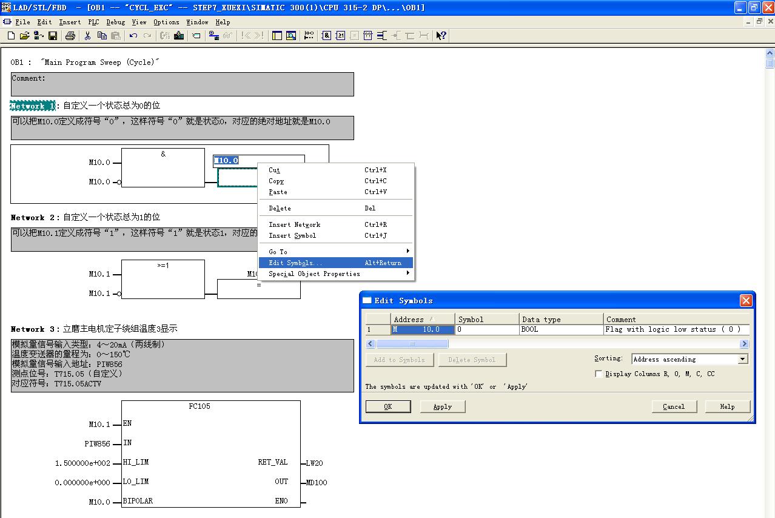This screenshot has height=518, width=775.
Task: Save the block with the floppy icon
Action: point(53,36)
